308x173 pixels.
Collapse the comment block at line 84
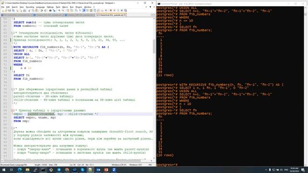12,111
